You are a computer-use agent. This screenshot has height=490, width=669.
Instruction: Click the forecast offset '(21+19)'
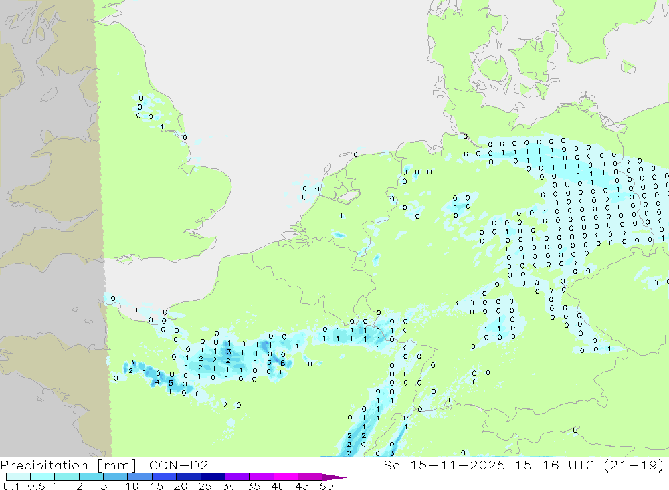tap(634, 465)
